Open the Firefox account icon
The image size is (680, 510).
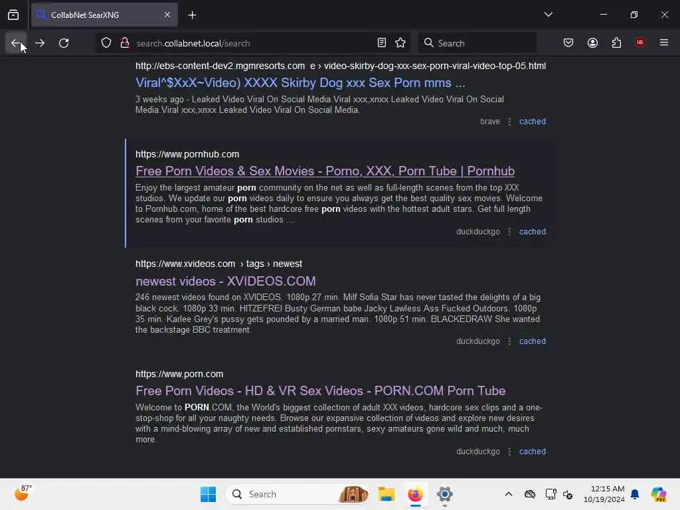[592, 43]
